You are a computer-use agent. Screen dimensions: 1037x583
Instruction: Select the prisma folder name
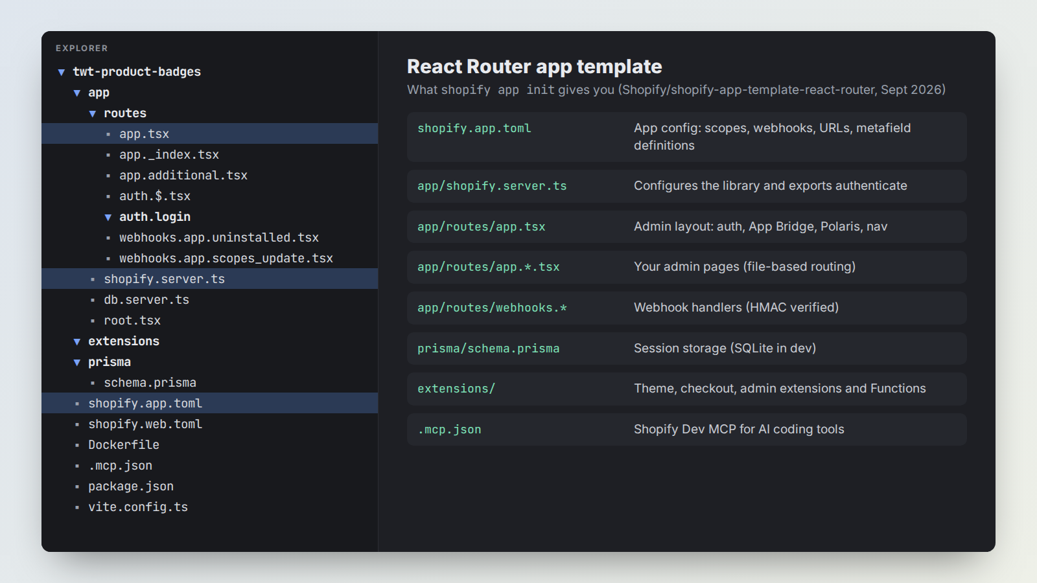tap(110, 362)
